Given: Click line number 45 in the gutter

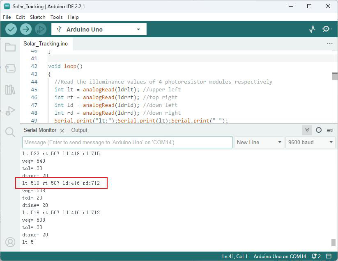Looking at the screenshot, I should (34, 89).
